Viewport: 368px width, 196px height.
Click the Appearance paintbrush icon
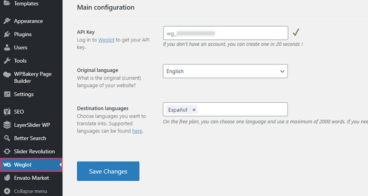tap(7, 21)
